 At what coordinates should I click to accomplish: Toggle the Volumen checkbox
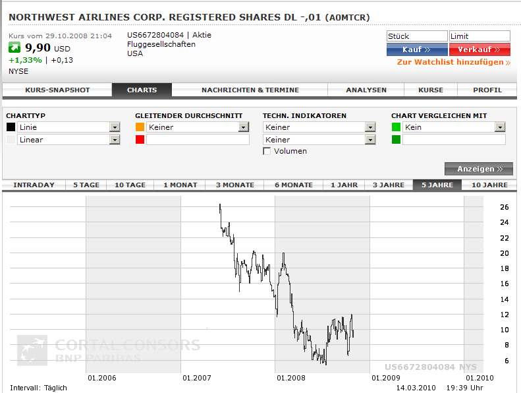point(267,151)
